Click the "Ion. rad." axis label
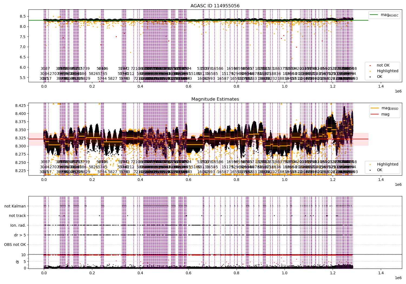406x284 pixels. (x=18, y=225)
